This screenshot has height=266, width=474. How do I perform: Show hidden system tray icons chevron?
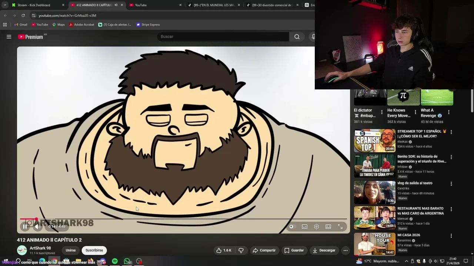click(x=407, y=261)
